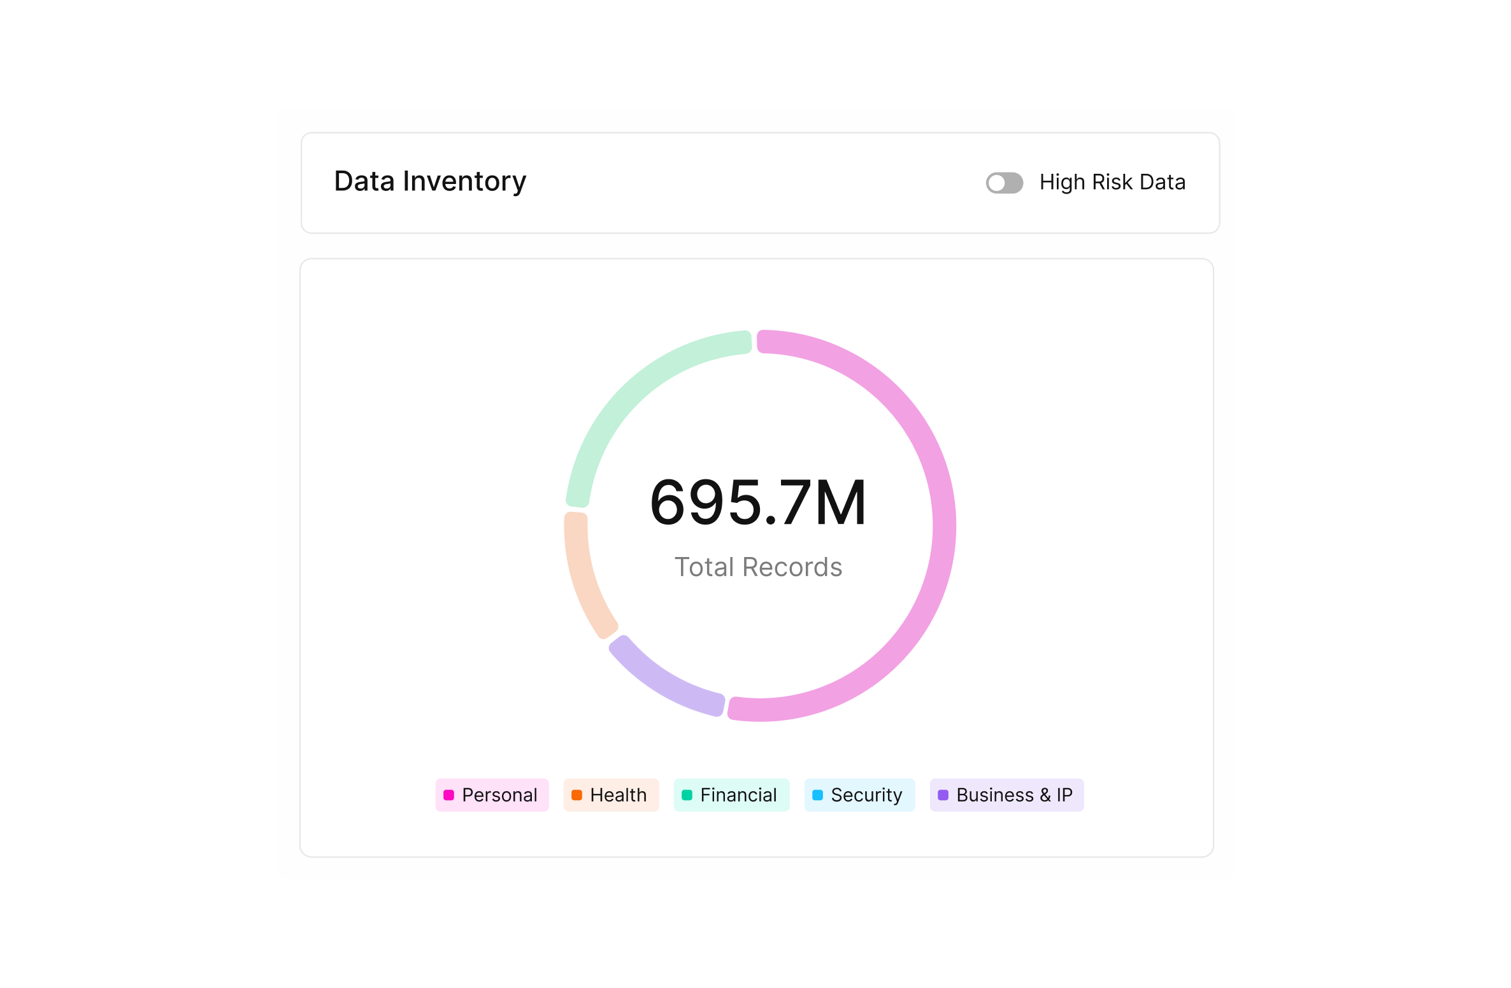Click the purple Business & IP dot
Screen dimensions: 1511x988
click(943, 795)
